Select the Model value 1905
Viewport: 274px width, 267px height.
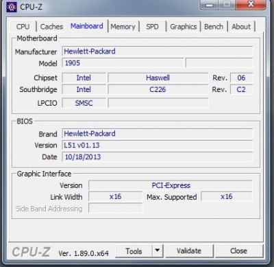pos(123,63)
